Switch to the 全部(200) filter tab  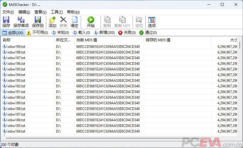point(13,33)
